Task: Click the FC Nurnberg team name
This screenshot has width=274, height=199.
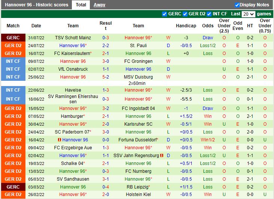Action: click(138, 171)
